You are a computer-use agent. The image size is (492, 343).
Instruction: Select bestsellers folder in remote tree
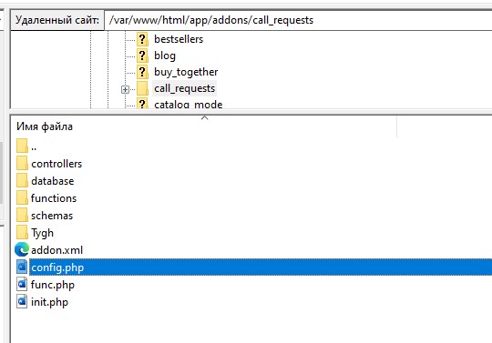[x=179, y=39]
